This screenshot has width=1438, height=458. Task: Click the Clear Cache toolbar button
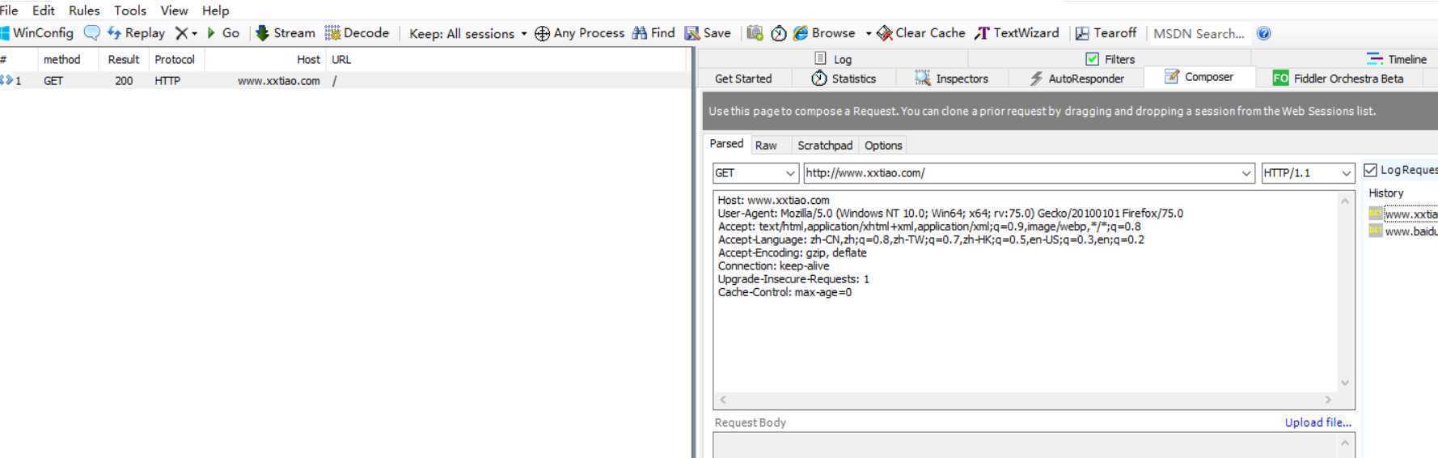921,33
